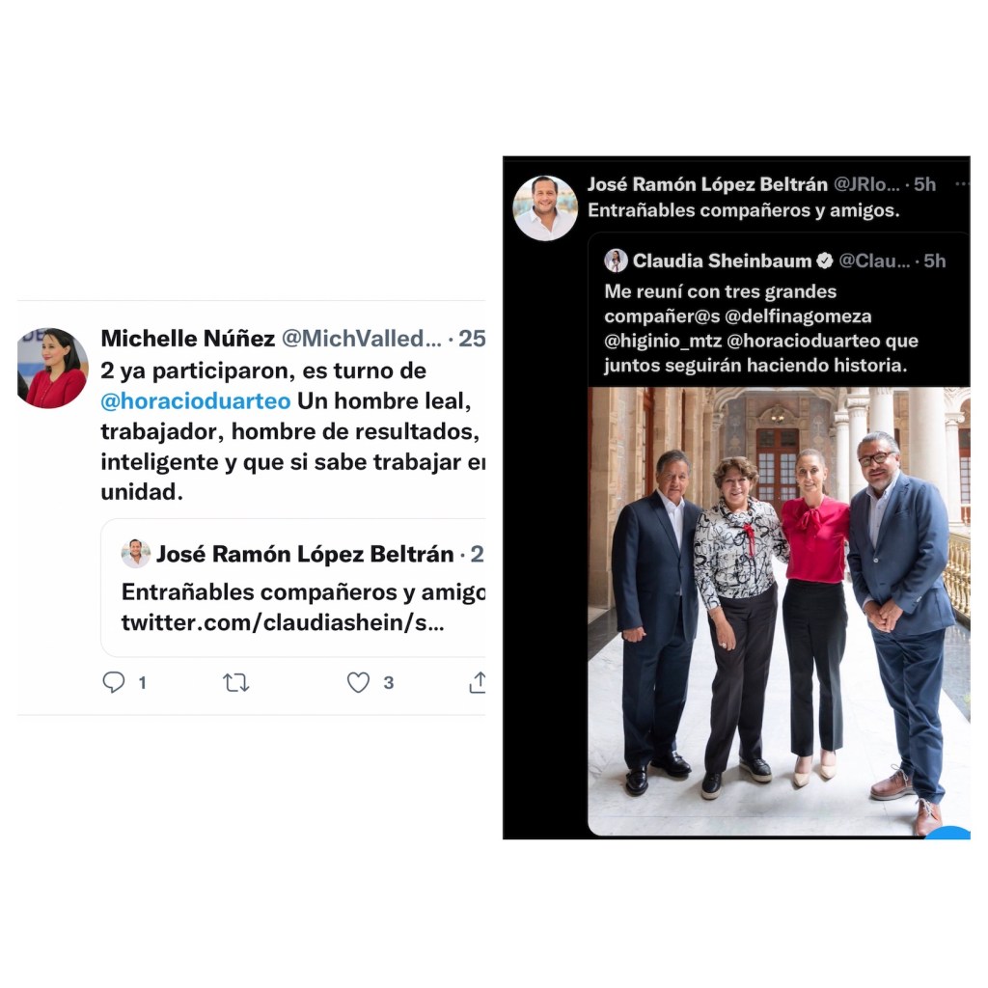This screenshot has height=988, width=988.
Task: Like the tweet with heart icon
Action: tap(358, 682)
